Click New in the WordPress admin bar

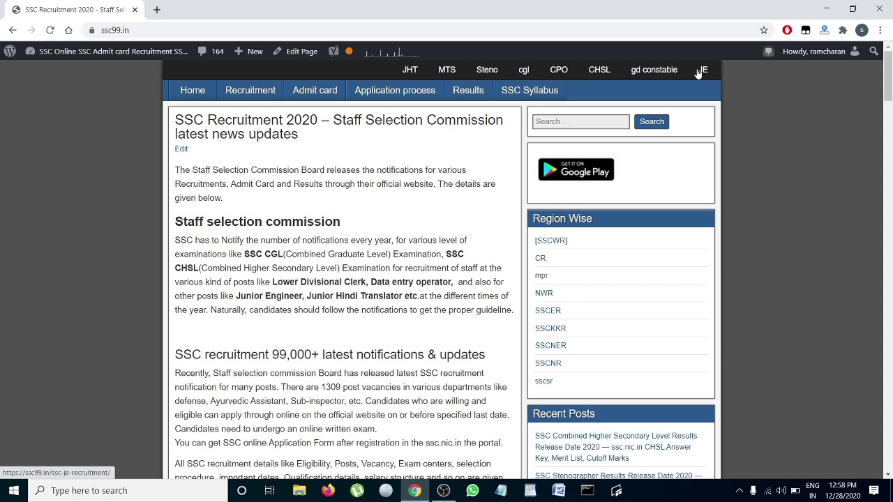[248, 51]
